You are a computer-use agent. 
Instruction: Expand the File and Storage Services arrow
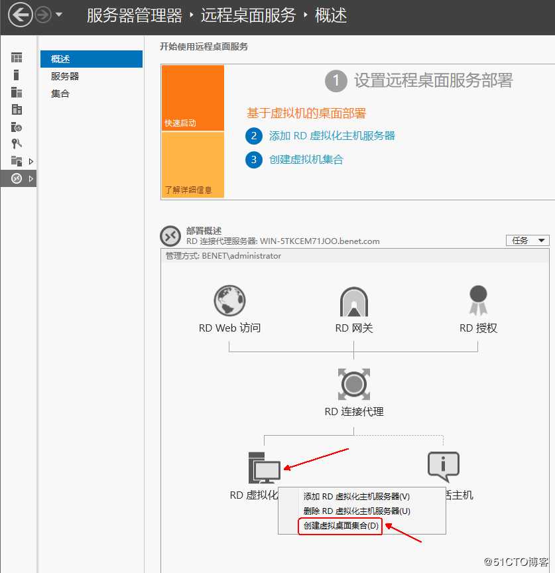tap(31, 161)
